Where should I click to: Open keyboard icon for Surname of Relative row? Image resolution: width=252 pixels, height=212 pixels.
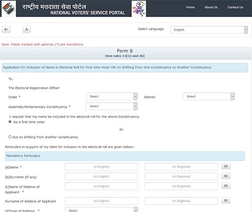point(226,200)
